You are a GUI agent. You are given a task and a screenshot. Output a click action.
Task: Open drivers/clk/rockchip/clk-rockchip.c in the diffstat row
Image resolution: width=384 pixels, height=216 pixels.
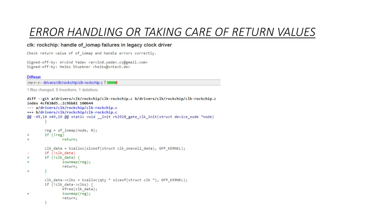pos(73,83)
